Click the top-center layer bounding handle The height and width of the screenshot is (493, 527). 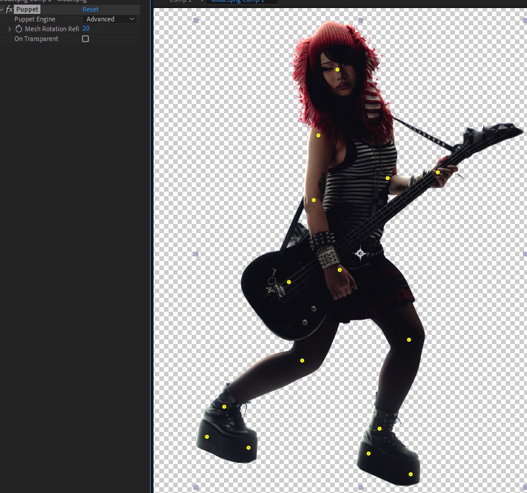(361, 21)
